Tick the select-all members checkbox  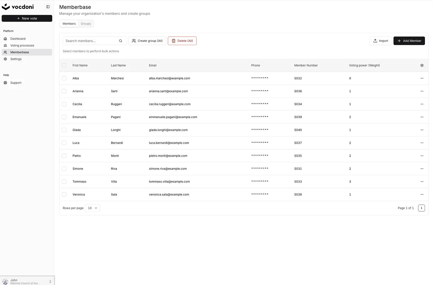tap(64, 65)
